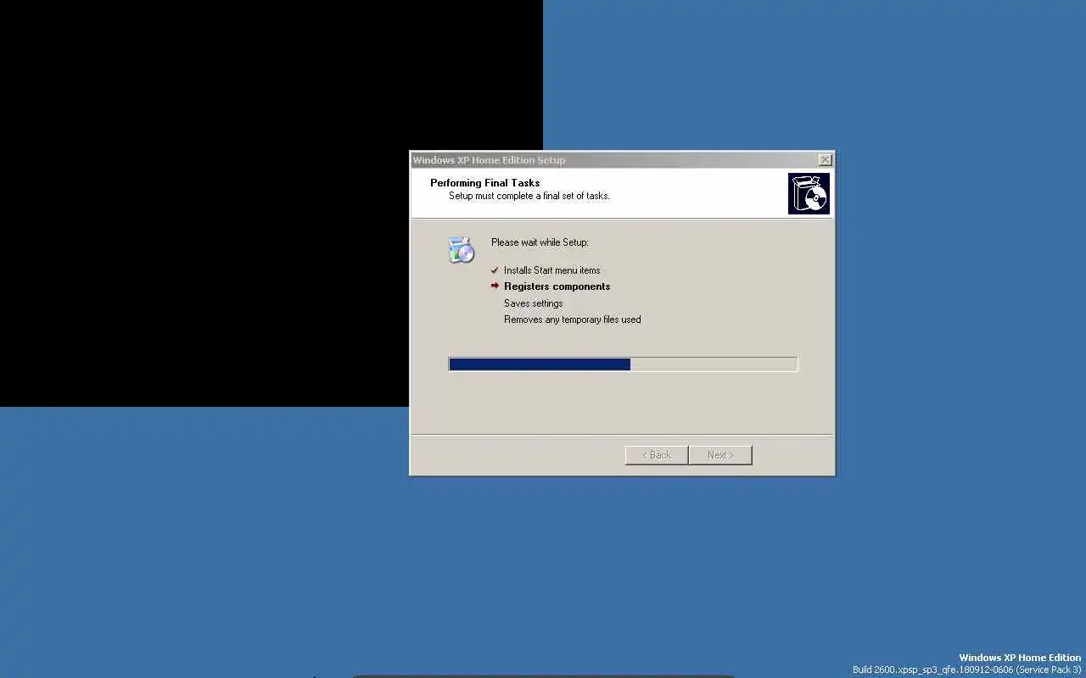Click the desktop 'Windows XP Home Edition' label
The image size is (1086, 678).
point(1020,658)
